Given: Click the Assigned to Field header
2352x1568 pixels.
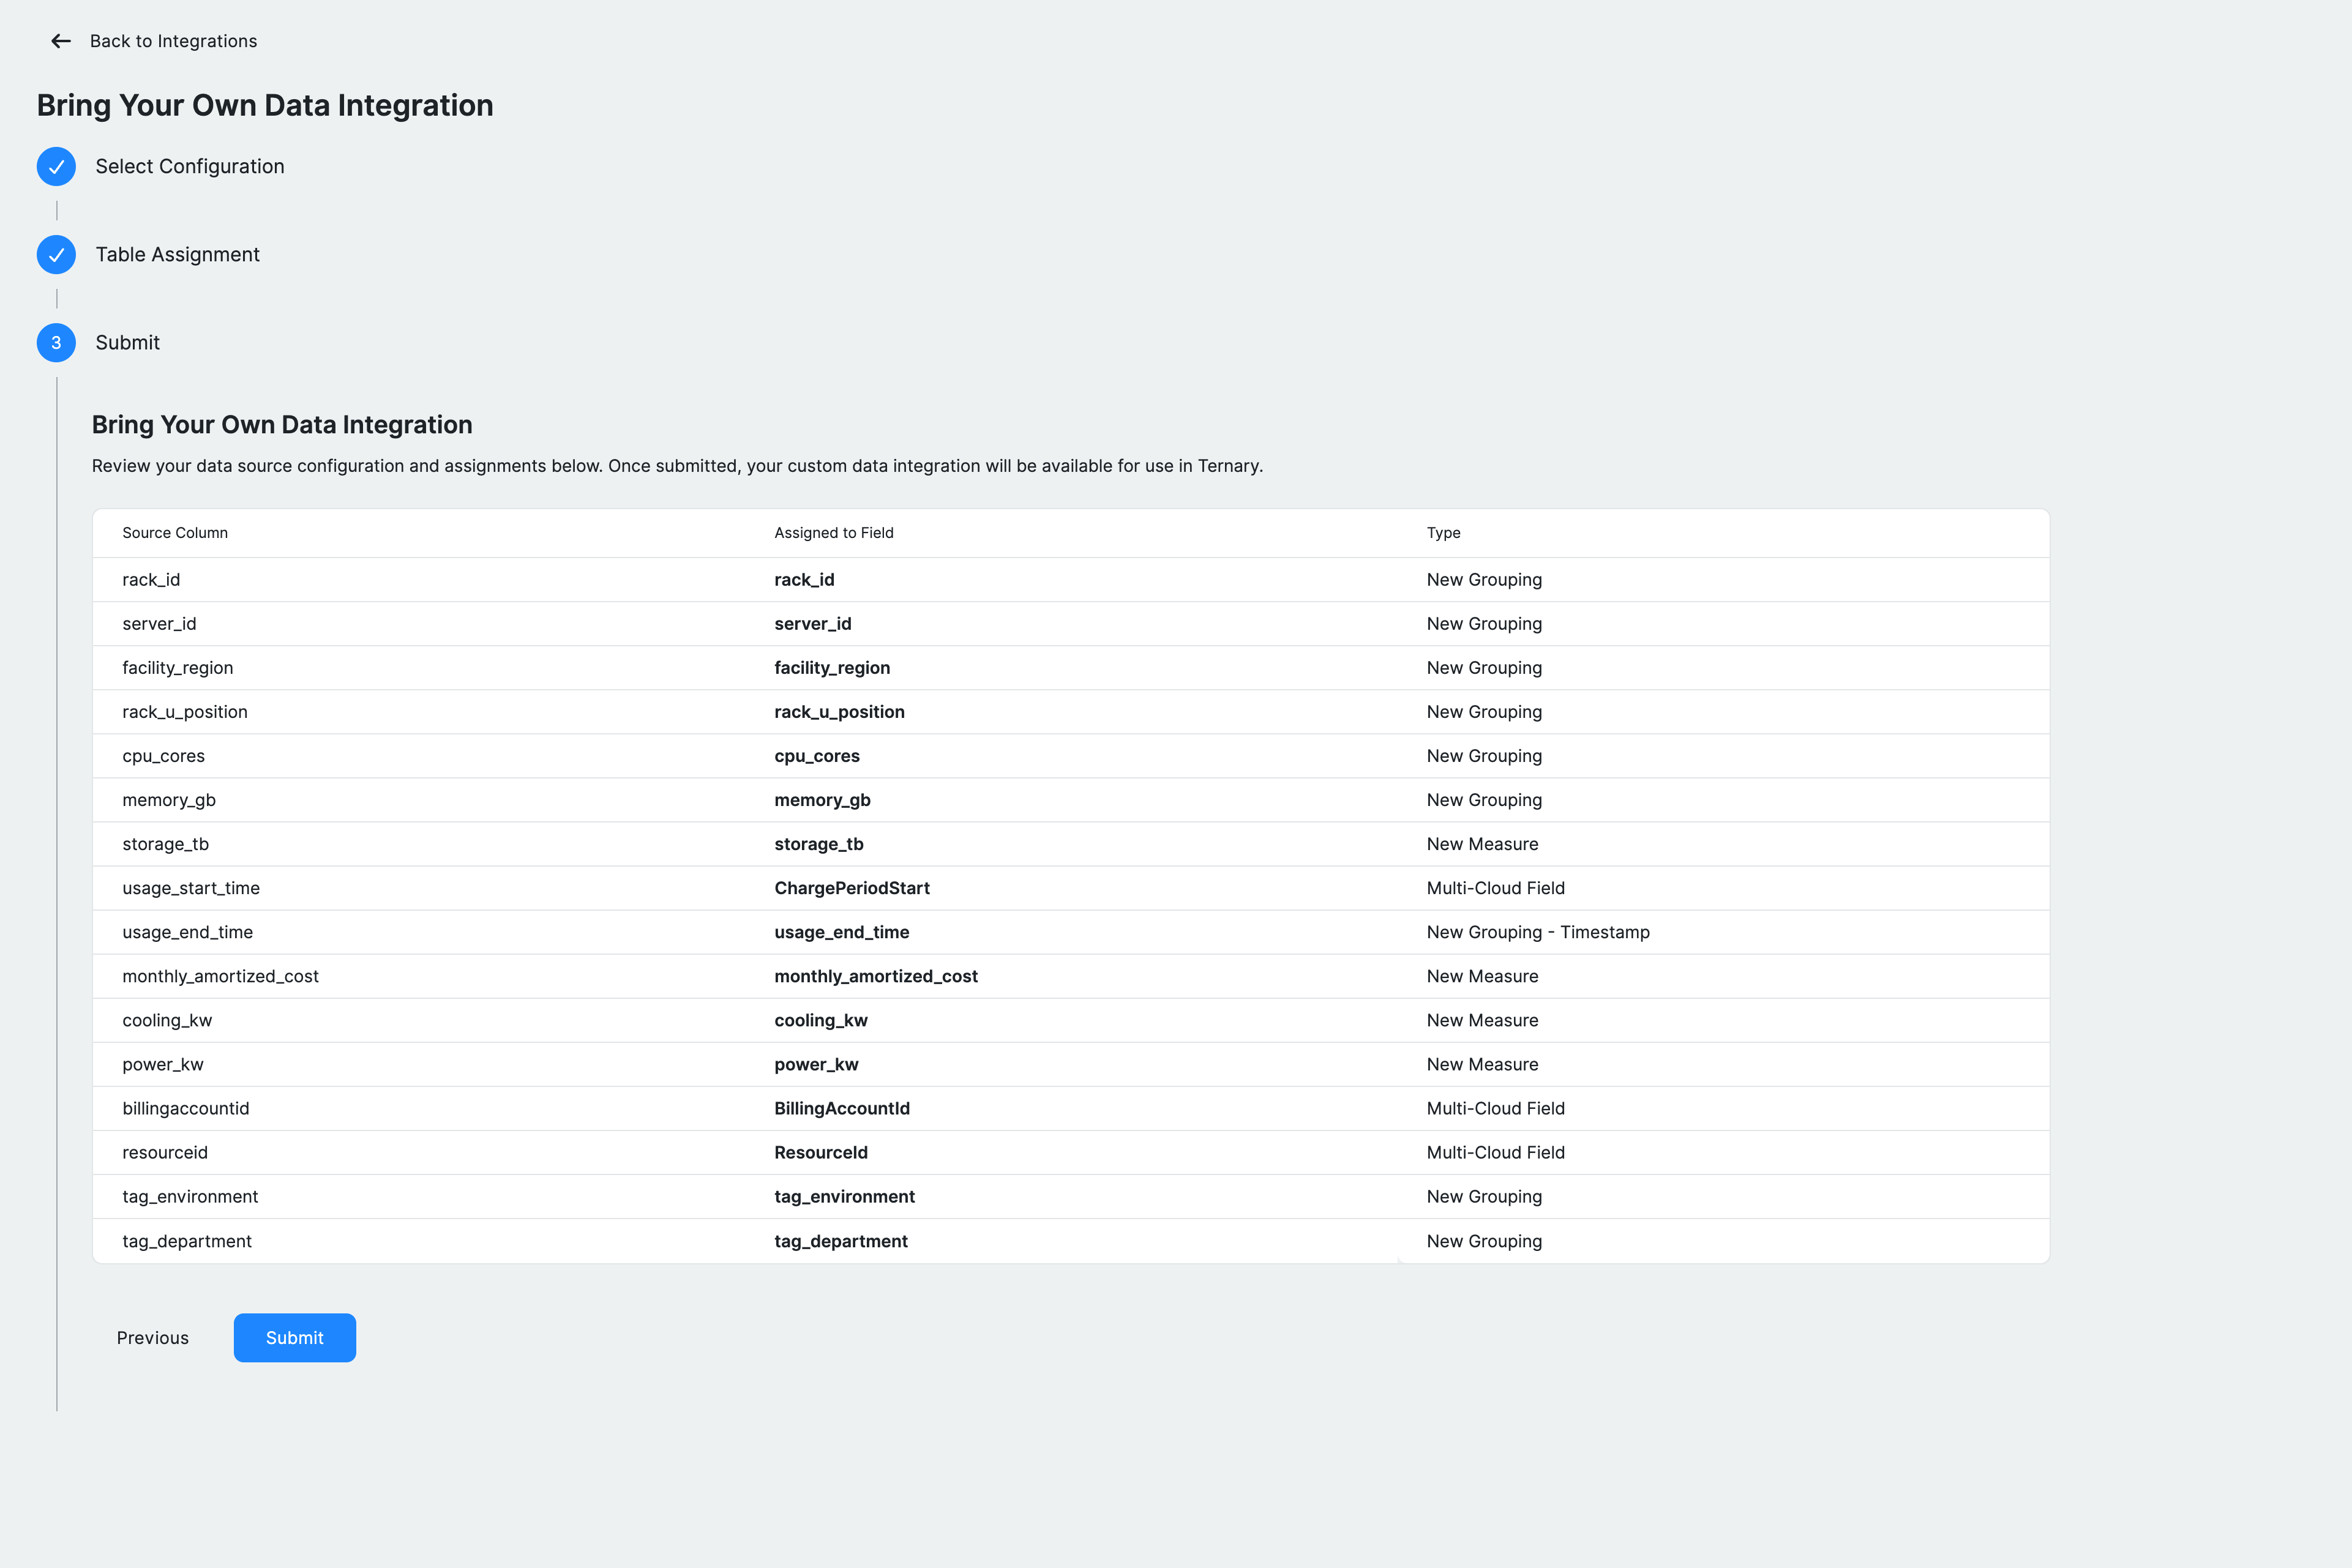Looking at the screenshot, I should [x=833, y=533].
